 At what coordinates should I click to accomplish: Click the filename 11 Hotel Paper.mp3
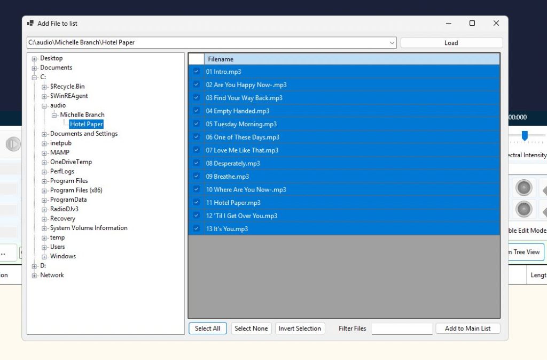[x=233, y=203]
